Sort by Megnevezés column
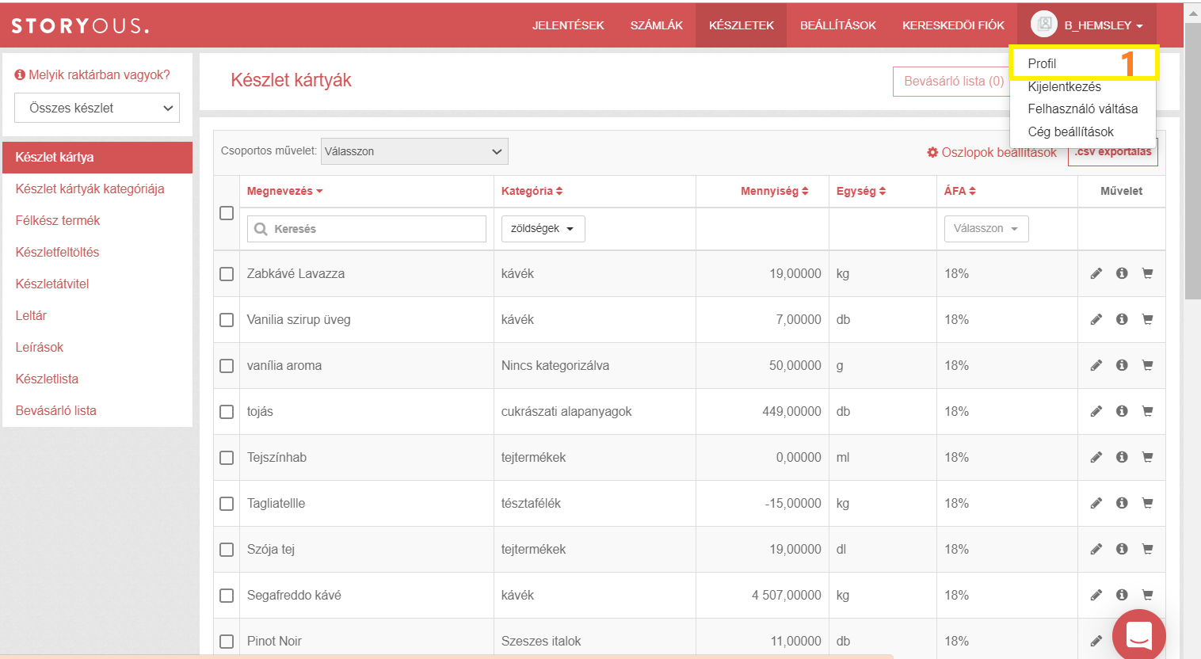The height and width of the screenshot is (659, 1201). [284, 191]
